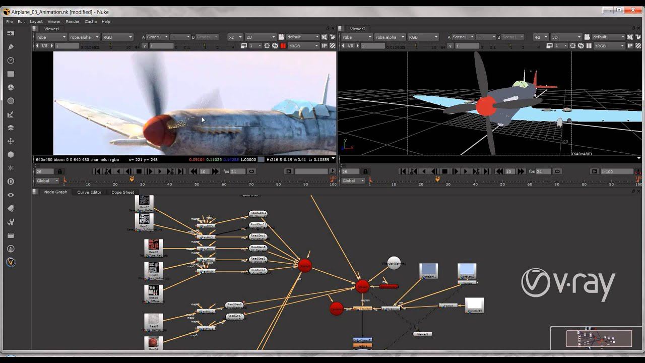Open the Filter nodes circle icon
The image size is (645, 363).
point(11,101)
